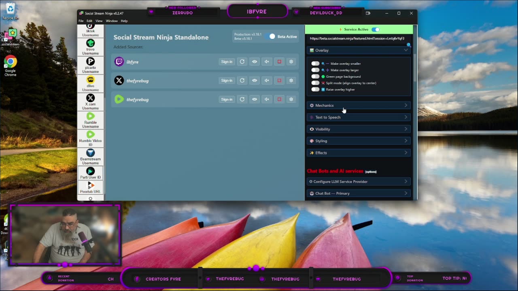Screen dimensions: 518x291
Task: Toggle the Service Active switch
Action: tap(376, 29)
